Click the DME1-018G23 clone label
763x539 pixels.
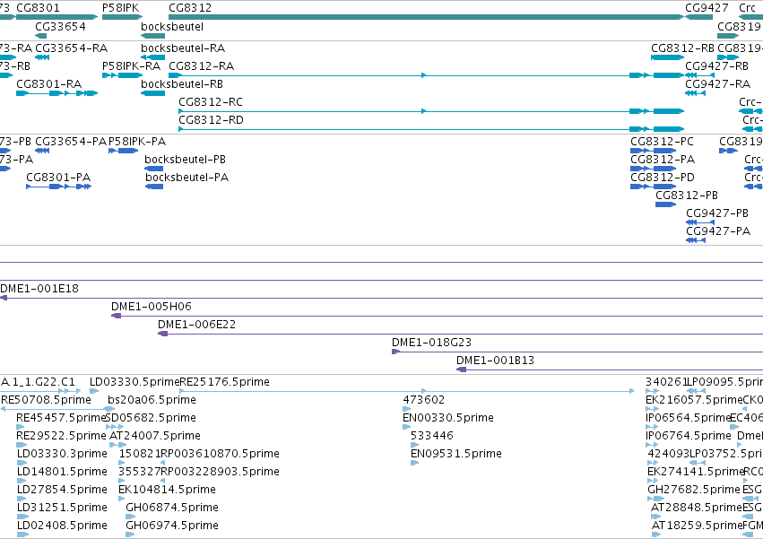tap(431, 343)
